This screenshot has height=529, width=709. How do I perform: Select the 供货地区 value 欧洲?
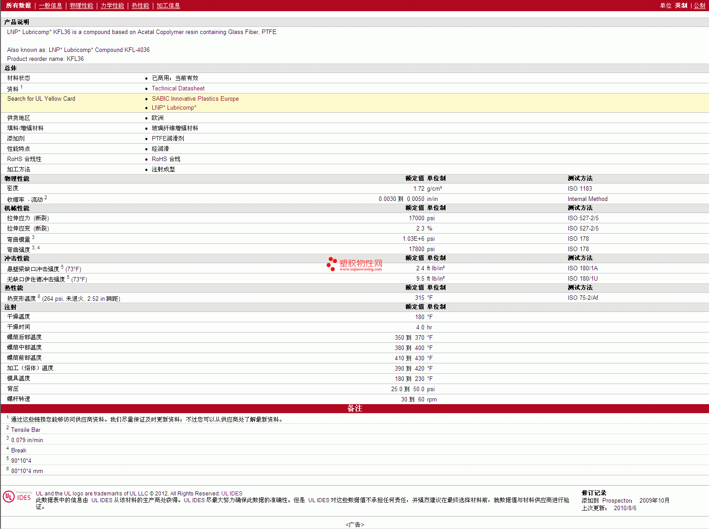pos(158,118)
